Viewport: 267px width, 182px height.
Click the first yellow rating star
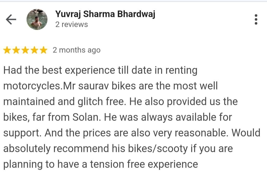tap(7, 50)
